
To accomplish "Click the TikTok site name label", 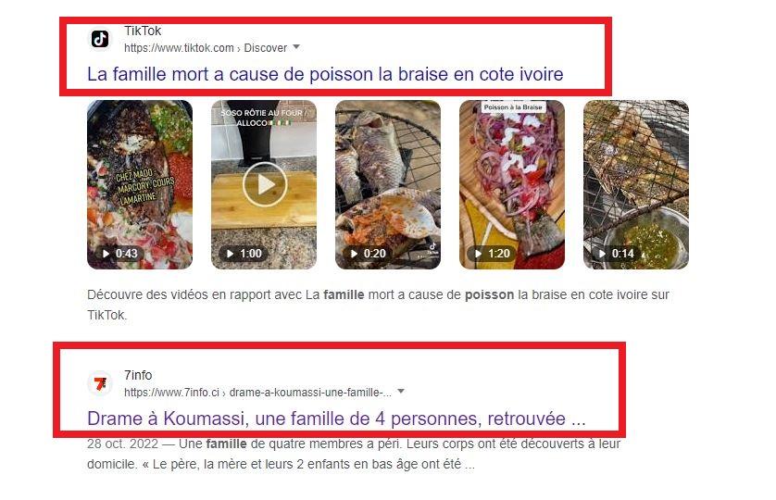I will (x=143, y=31).
